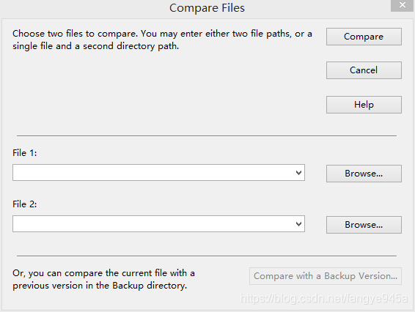Click the Compare Files title bar
The image size is (415, 312).
click(207, 8)
